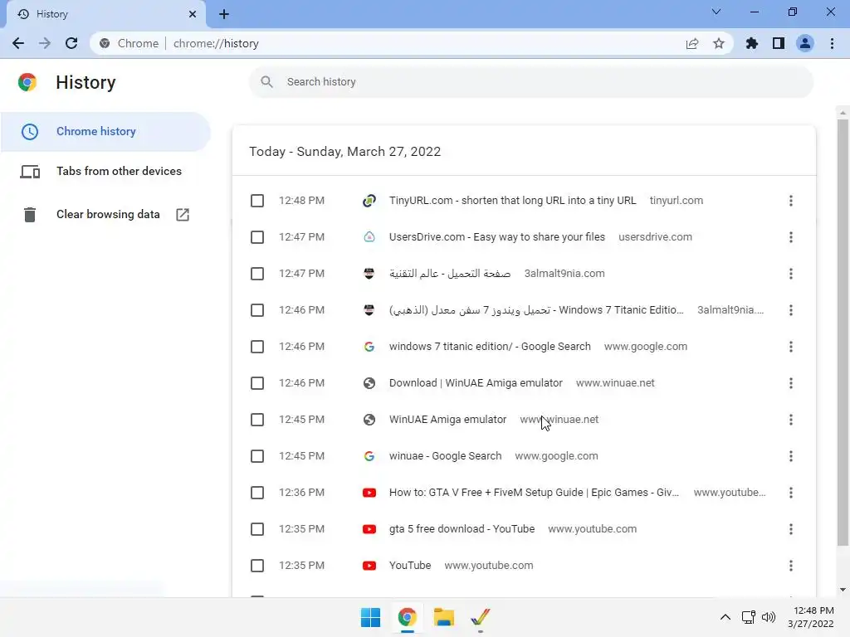
Task: Tick checkbox for windows 7 titanic Google Search
Action: tap(257, 347)
